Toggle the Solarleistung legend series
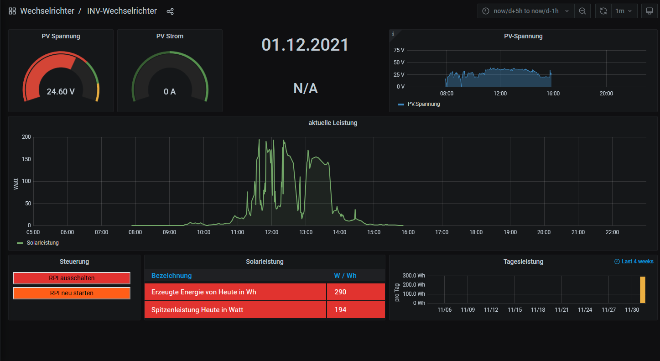Screen dimensions: 660x361 point(42,243)
